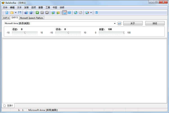Click the open file folder icon

tap(12, 13)
